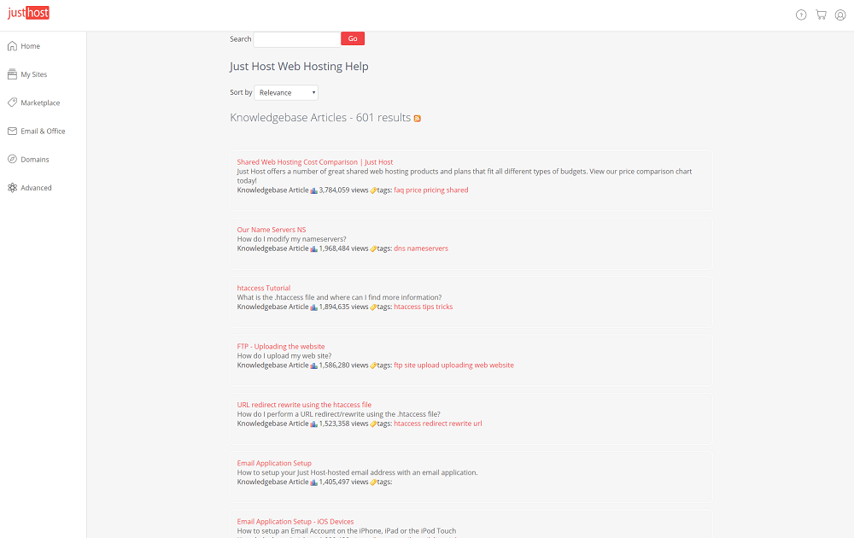
Task: Click the My Sites sidebar icon
Action: click(12, 74)
